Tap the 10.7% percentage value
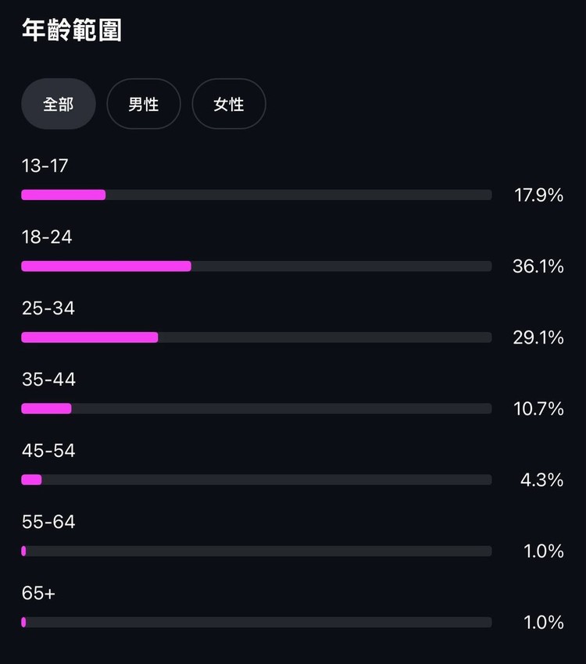This screenshot has width=586, height=664. coord(538,409)
